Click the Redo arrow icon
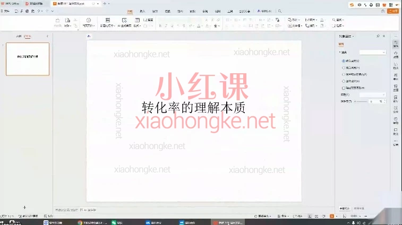Viewport: 402px width, 225px height. (x=47, y=11)
